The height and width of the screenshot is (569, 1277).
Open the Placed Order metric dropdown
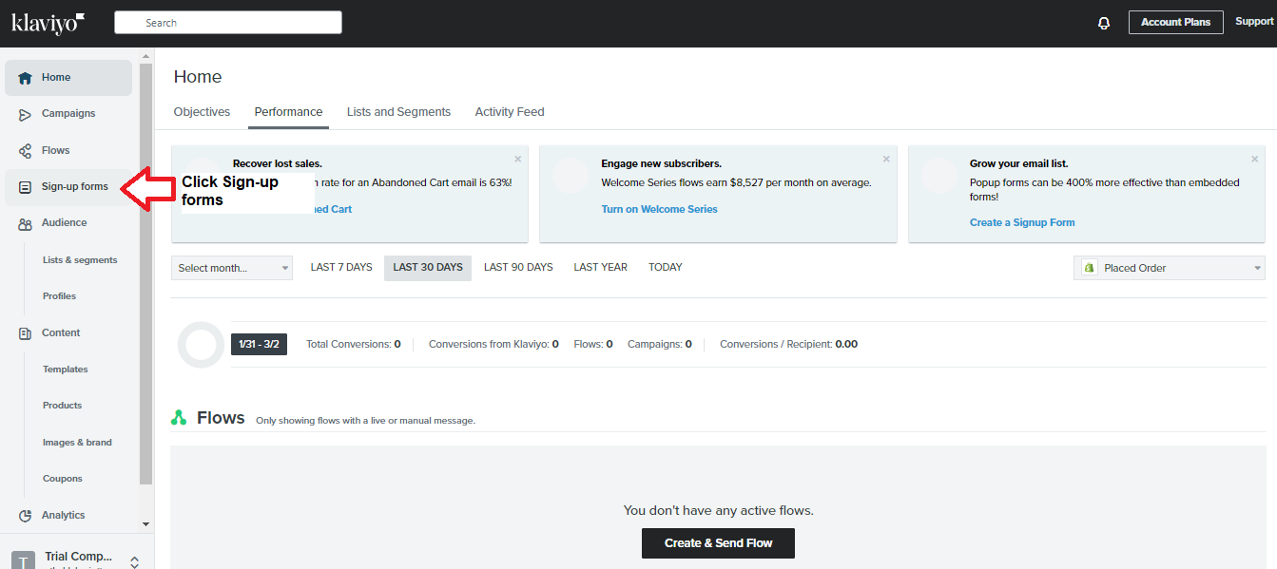(1170, 268)
